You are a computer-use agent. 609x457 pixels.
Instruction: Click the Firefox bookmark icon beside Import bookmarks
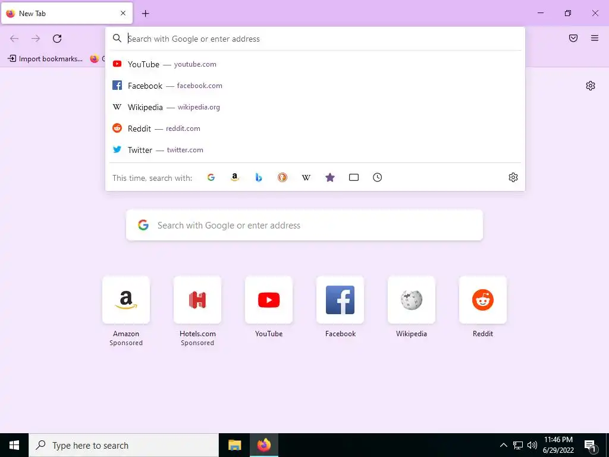coord(95,59)
